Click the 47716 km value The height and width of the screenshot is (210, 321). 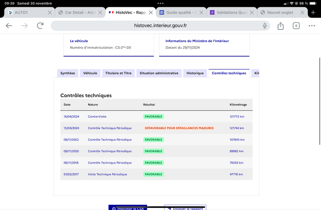236,174
